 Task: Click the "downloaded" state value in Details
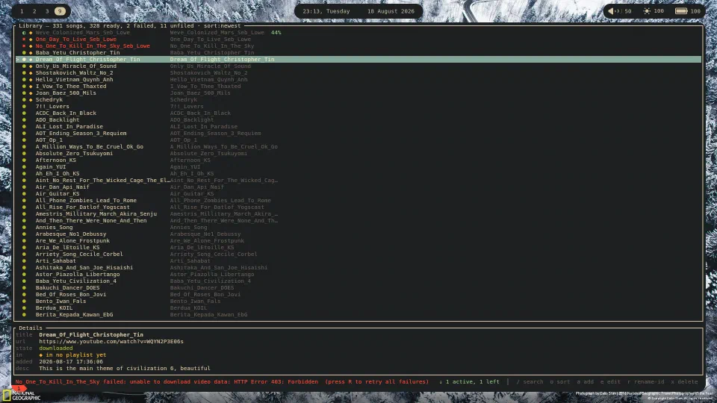point(56,349)
